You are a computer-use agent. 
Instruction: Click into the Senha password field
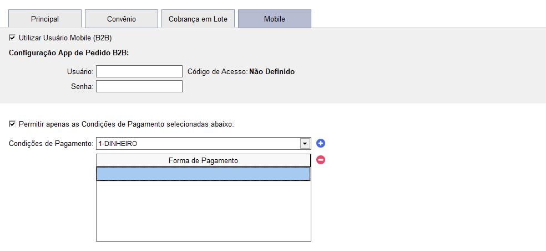coord(139,86)
